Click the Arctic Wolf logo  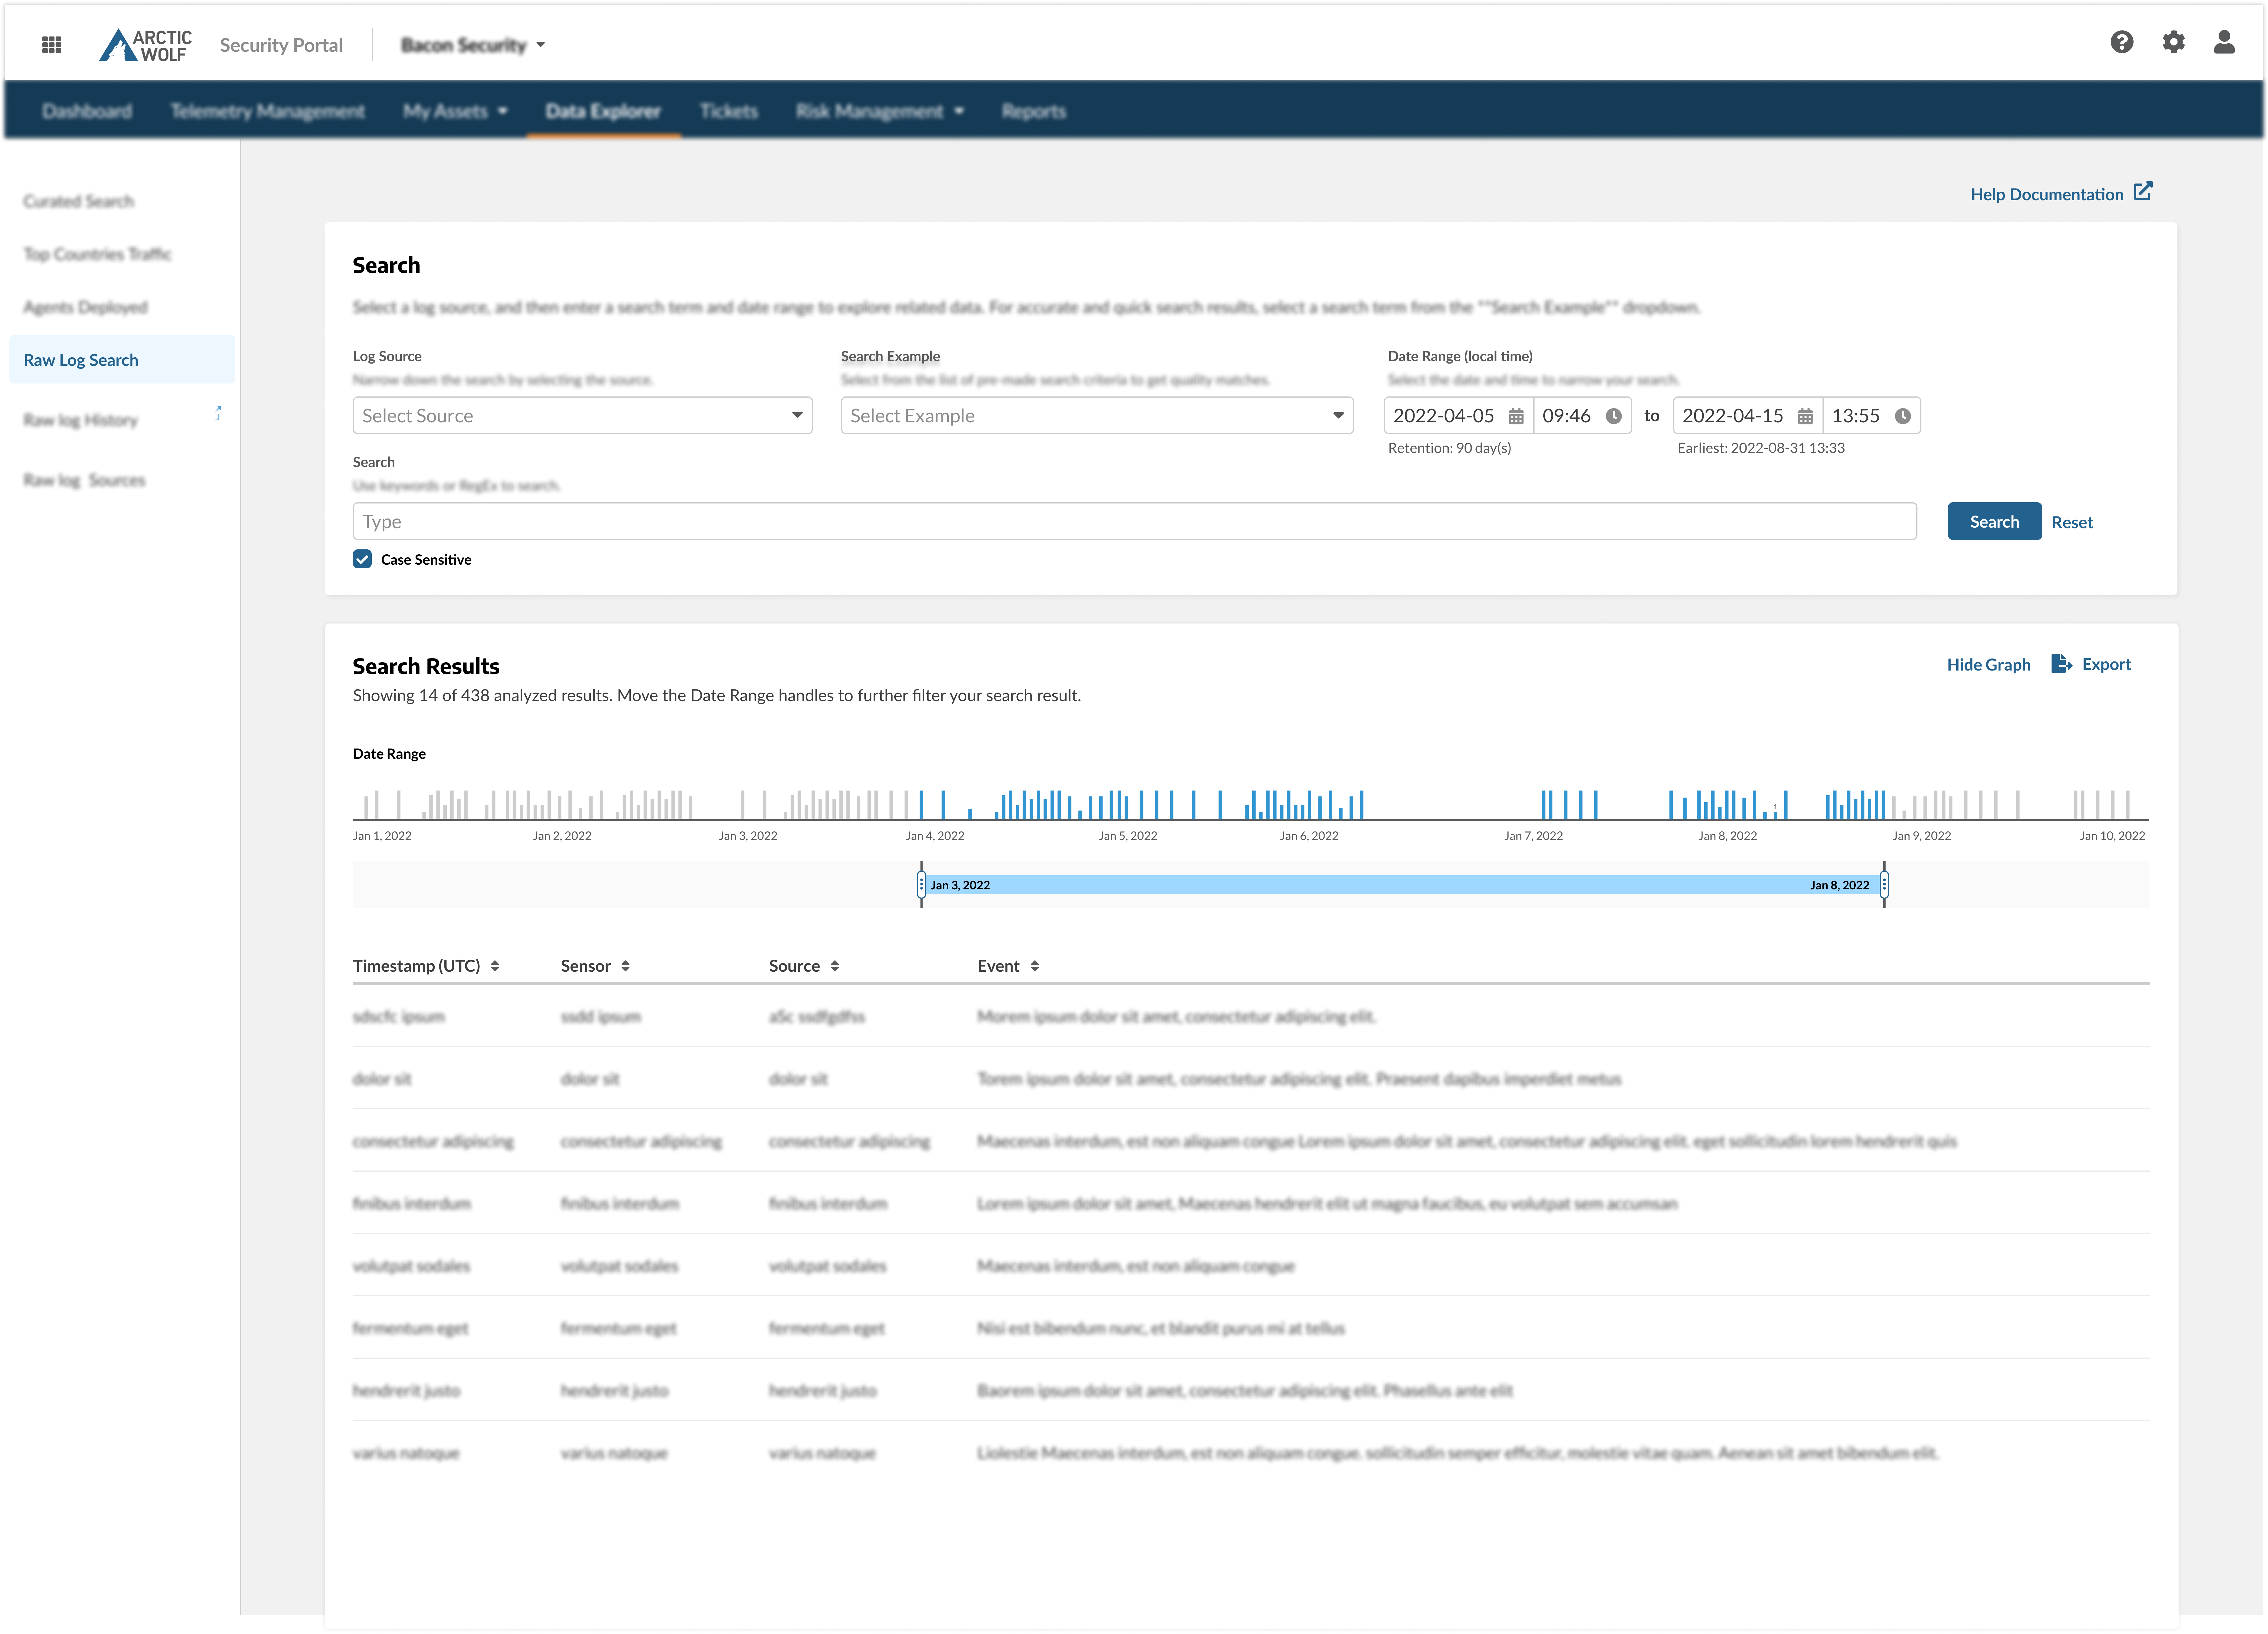tap(145, 45)
